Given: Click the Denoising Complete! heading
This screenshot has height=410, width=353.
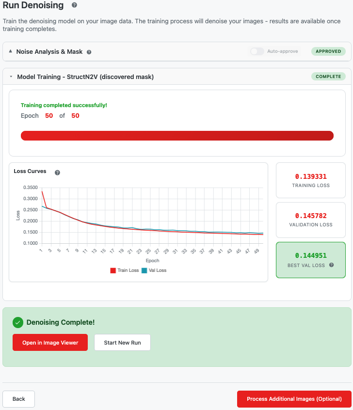Looking at the screenshot, I should coord(61,322).
